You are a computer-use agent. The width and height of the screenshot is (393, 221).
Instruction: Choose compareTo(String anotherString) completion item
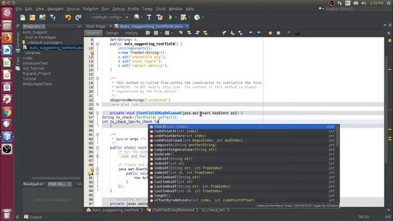tap(243, 145)
